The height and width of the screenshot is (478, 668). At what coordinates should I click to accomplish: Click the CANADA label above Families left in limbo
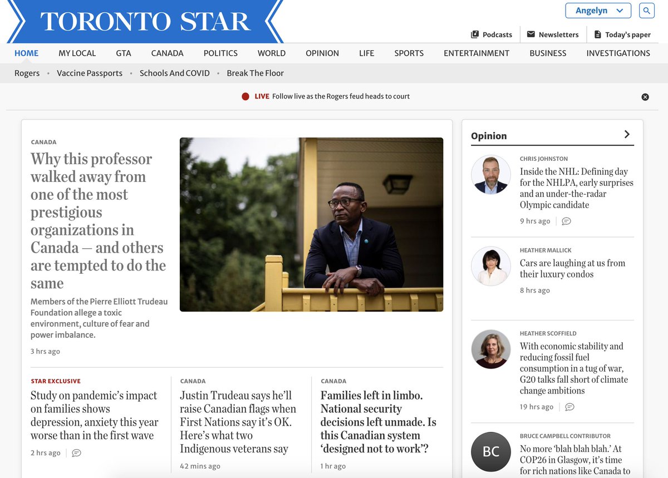point(333,381)
